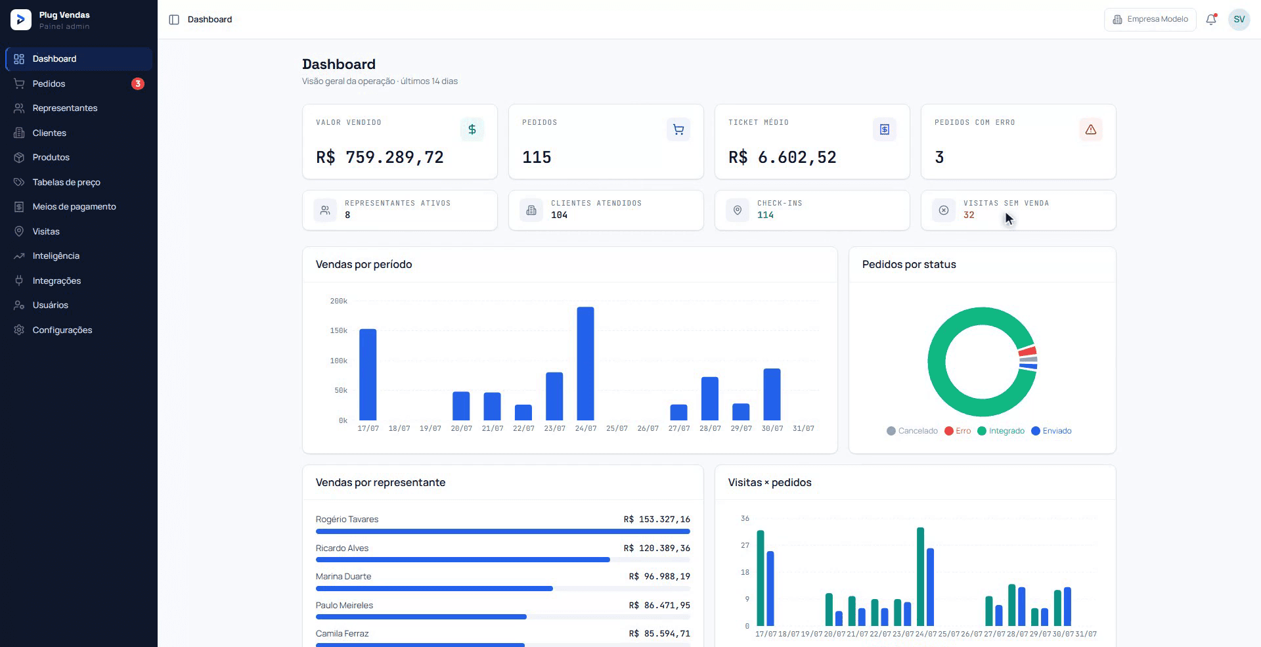This screenshot has height=647, width=1261.
Task: Click the Plug Vendas logo icon
Action: [x=21, y=20]
